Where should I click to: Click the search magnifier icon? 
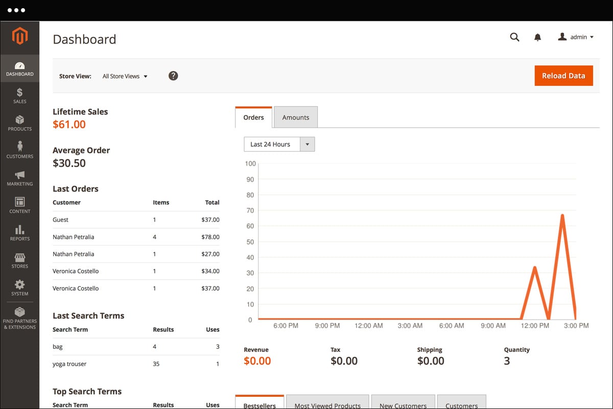tap(514, 37)
